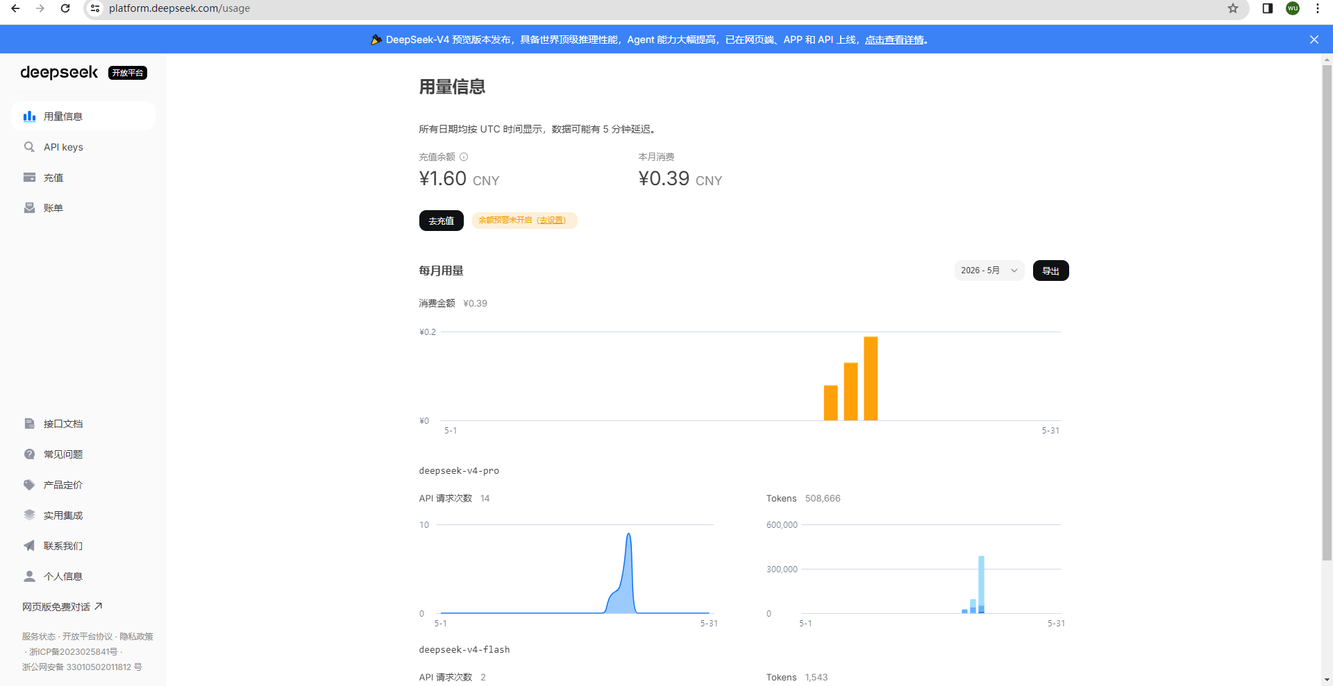Open 网页版免费对话 external link
Image resolution: width=1333 pixels, height=686 pixels.
click(x=62, y=606)
